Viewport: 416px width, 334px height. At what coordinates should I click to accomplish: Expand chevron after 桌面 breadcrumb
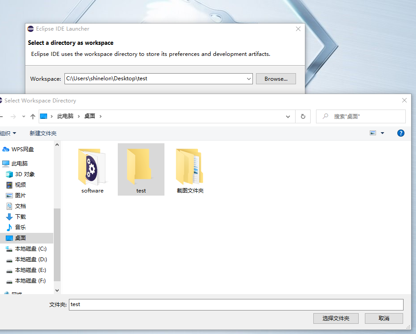100,116
